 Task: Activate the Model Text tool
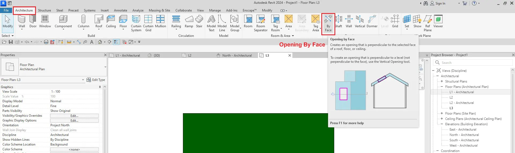coord(211,23)
